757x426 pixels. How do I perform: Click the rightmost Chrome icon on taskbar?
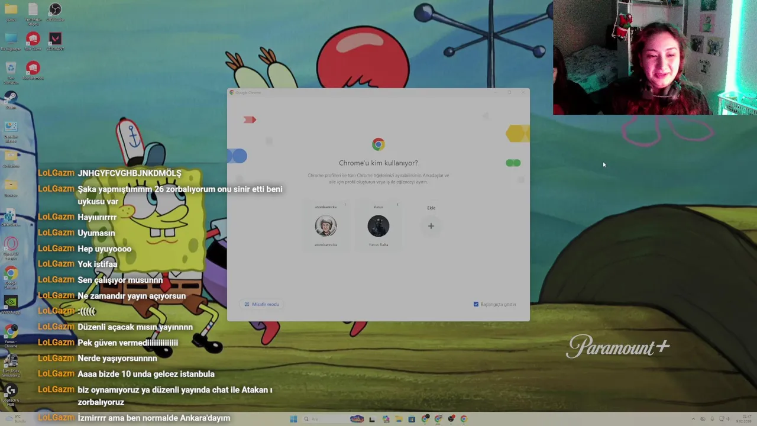[x=464, y=419]
